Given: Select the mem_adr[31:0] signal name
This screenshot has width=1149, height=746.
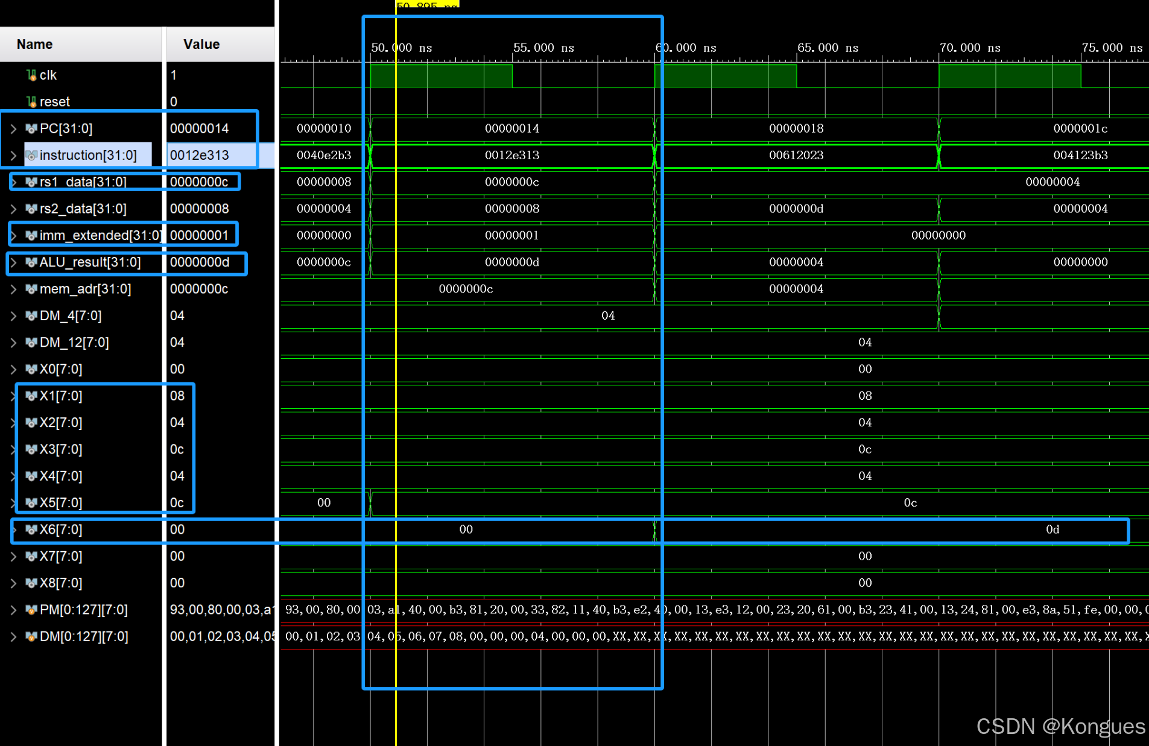Looking at the screenshot, I should [x=85, y=289].
